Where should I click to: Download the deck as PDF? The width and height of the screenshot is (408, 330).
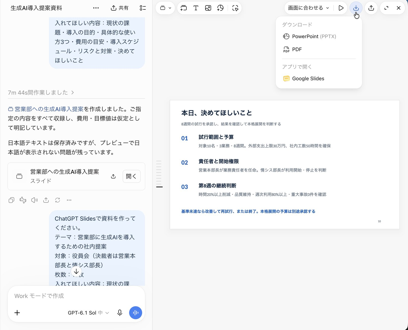[319, 49]
